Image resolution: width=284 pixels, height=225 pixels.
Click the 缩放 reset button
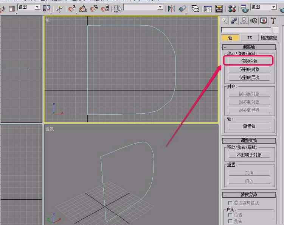(x=249, y=181)
